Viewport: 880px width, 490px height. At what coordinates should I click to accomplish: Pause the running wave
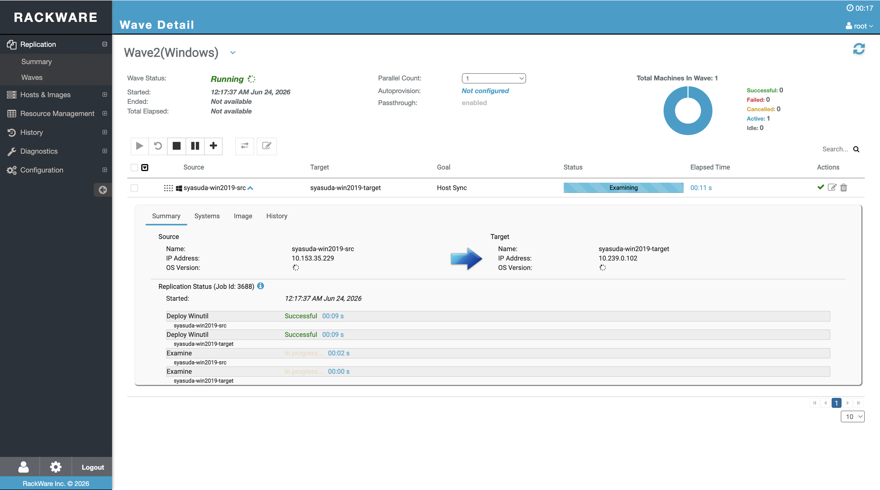195,146
